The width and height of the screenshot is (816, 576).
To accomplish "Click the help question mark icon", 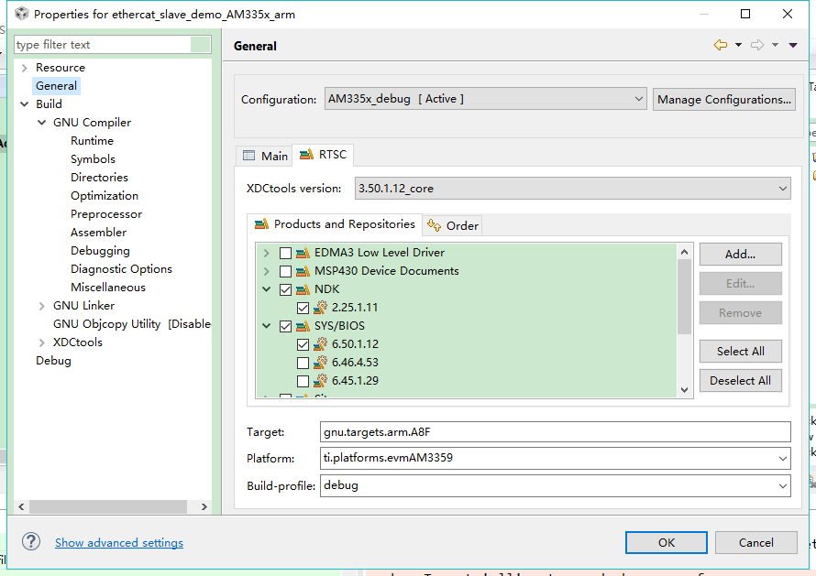I will coord(31,542).
